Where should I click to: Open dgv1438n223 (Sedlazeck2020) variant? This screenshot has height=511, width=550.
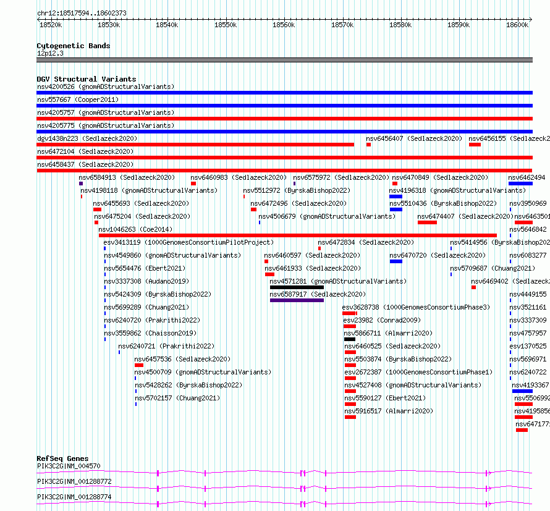87,138
